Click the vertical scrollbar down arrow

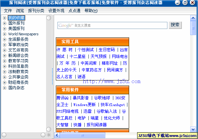pos(193,129)
